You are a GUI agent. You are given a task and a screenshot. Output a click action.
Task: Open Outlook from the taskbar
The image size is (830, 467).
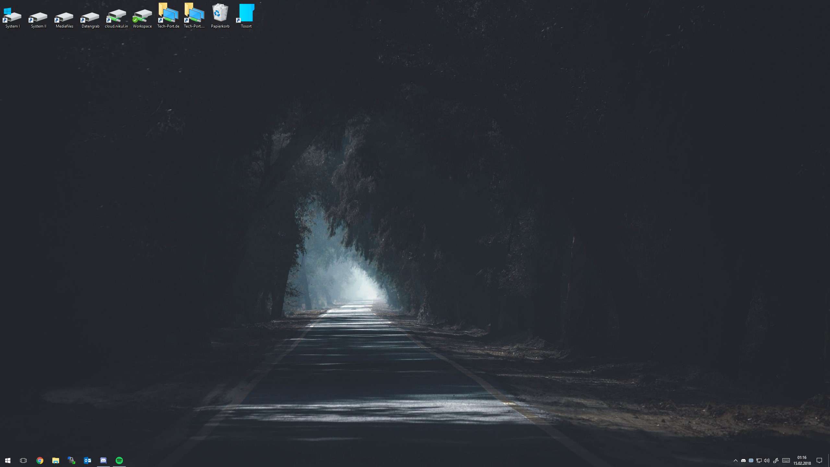(88, 461)
